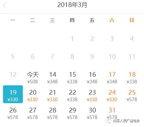Screen dimensions: 144x127
Task: Choose March 20 at ¥330
Action: point(33,95)
